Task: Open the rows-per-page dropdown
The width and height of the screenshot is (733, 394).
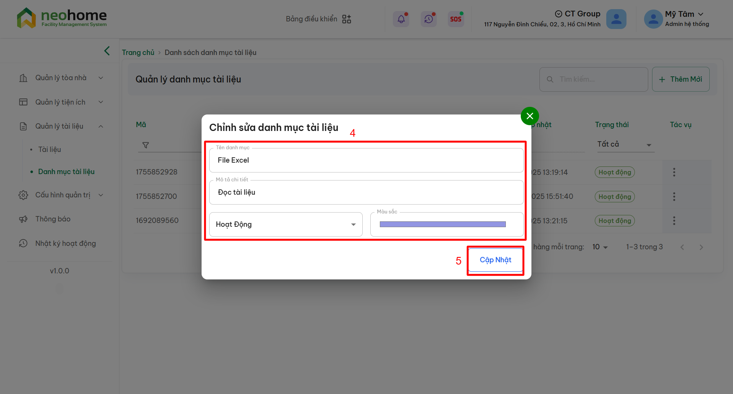Action: click(600, 247)
